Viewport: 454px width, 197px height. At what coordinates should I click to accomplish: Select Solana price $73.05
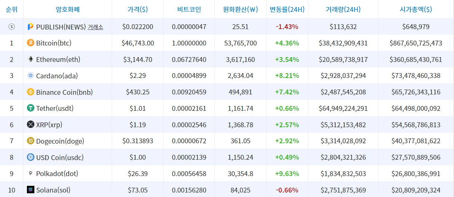pos(138,190)
